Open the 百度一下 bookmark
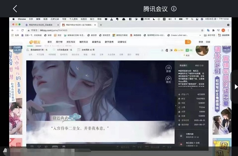The image size is (238, 156). tap(31, 35)
